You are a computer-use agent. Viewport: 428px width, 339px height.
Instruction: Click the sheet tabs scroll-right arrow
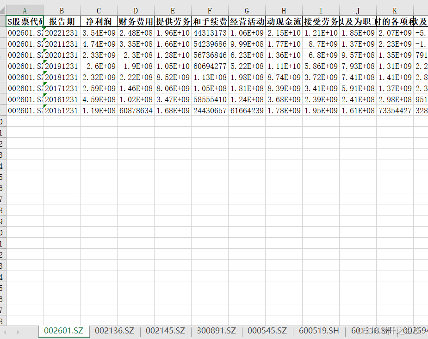pyautogui.click(x=19, y=332)
